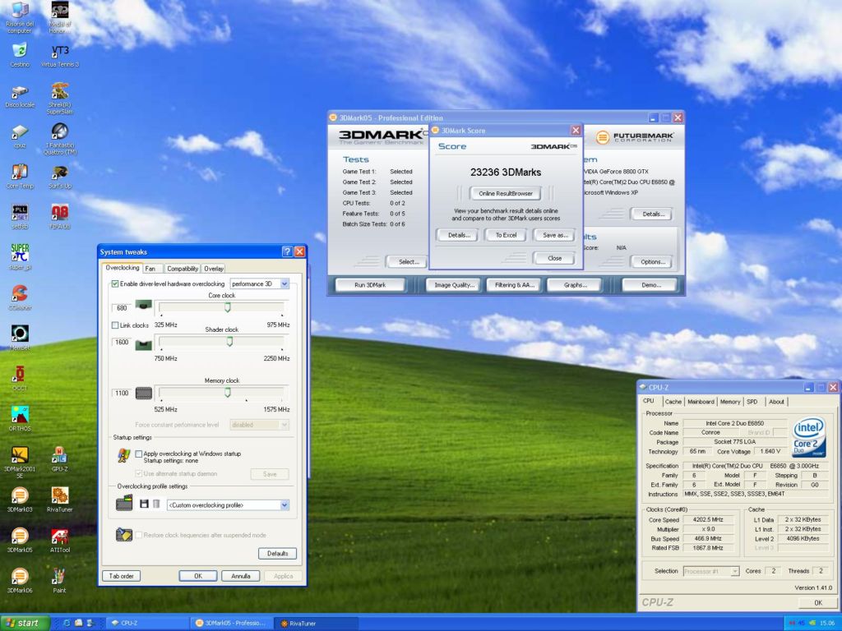Open GPU-Z desktop icon
842x631 pixels.
pyautogui.click(x=59, y=458)
